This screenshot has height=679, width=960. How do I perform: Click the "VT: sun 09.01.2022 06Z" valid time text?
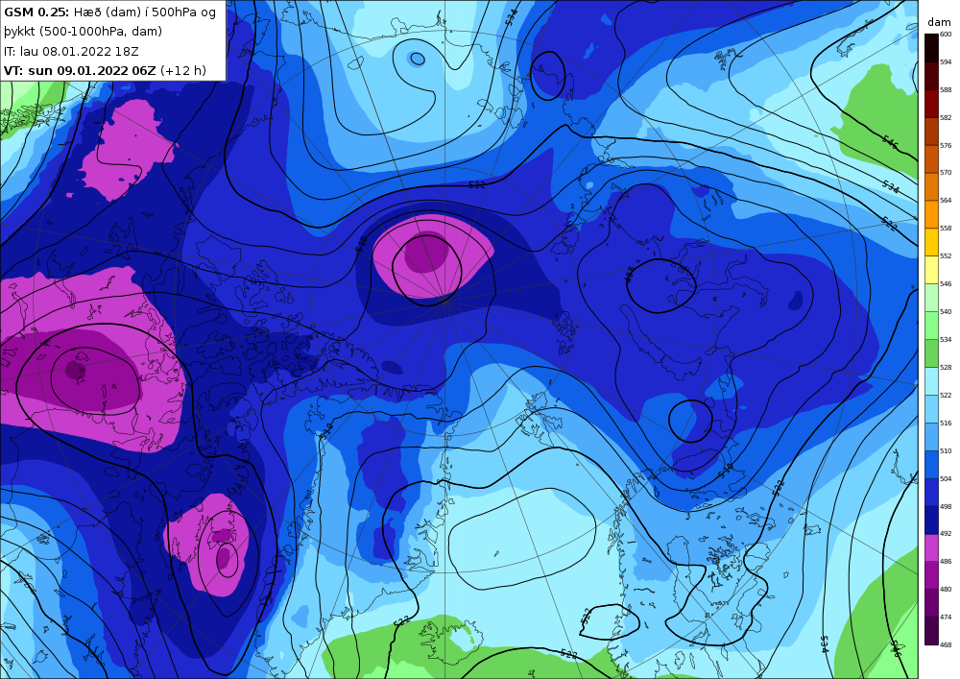(80, 70)
